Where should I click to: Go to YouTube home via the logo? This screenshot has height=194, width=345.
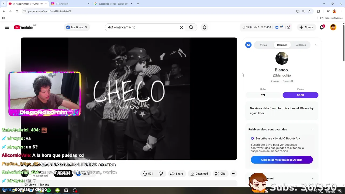23,27
